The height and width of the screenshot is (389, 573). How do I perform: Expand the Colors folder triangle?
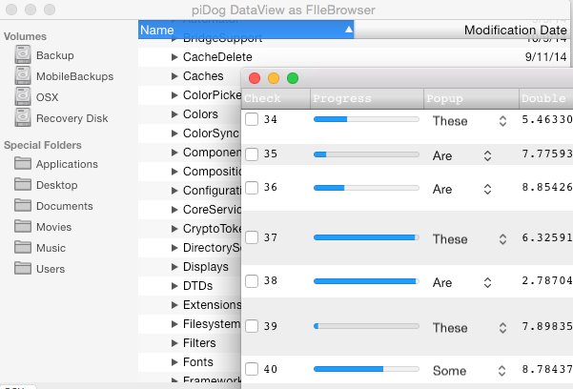[x=174, y=114]
